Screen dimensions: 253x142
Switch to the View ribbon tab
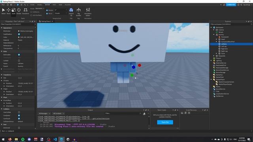click(60, 5)
